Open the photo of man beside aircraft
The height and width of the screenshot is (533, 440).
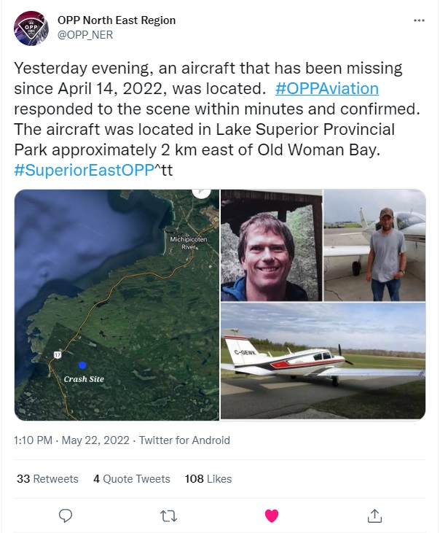click(374, 245)
